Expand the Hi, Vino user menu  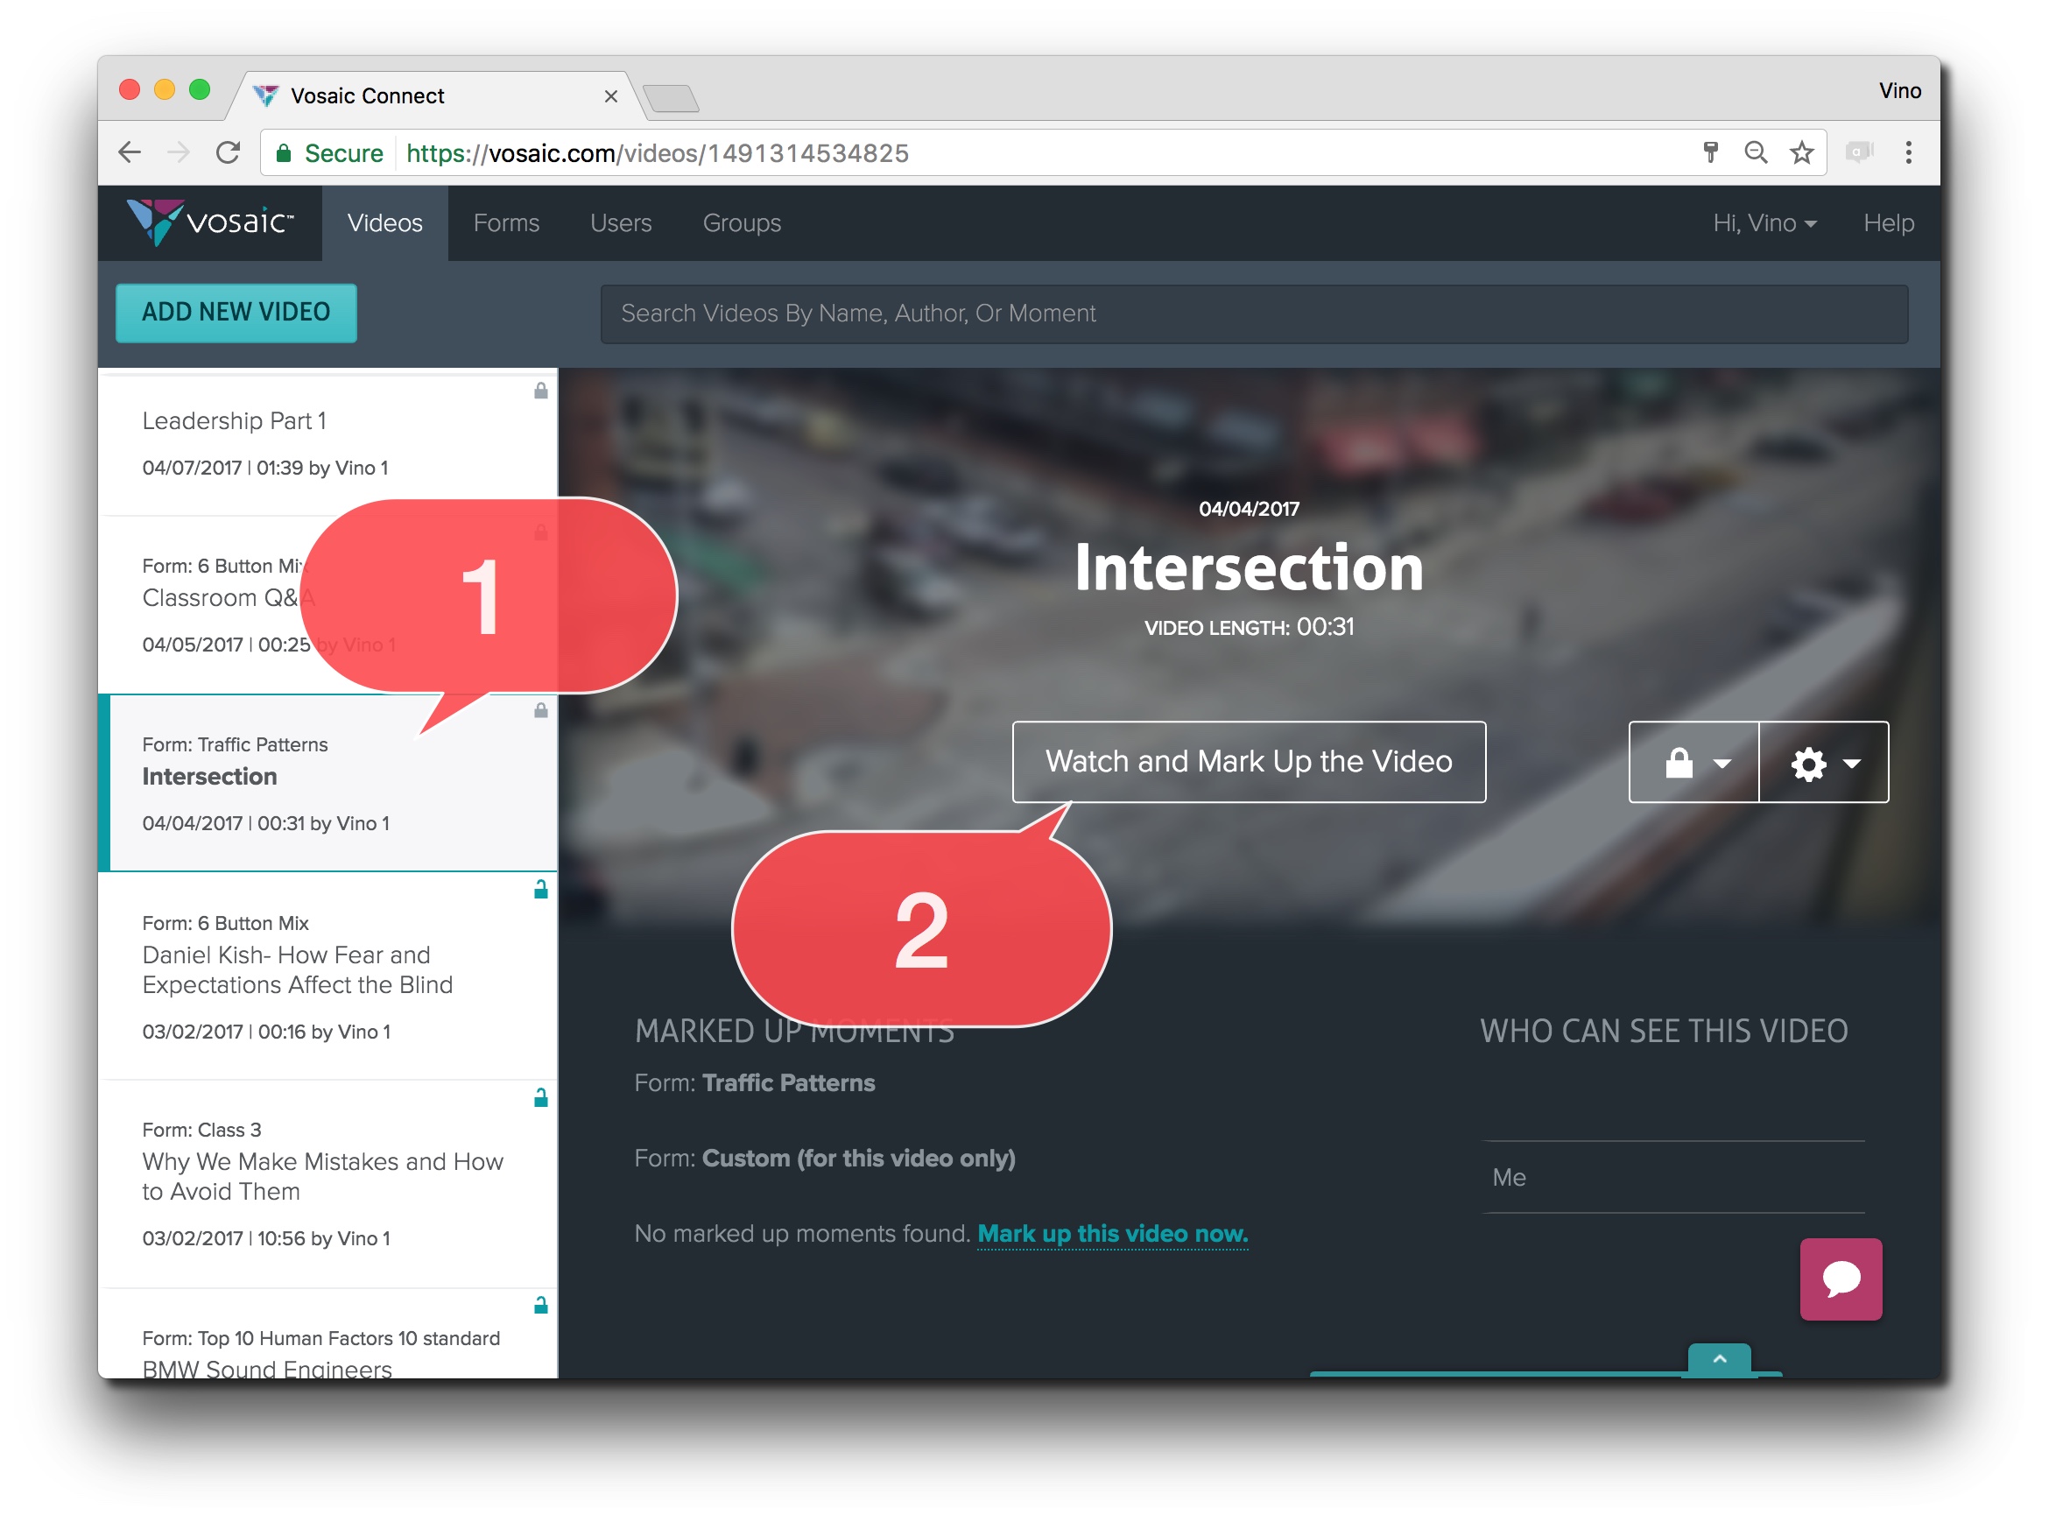[x=1764, y=223]
